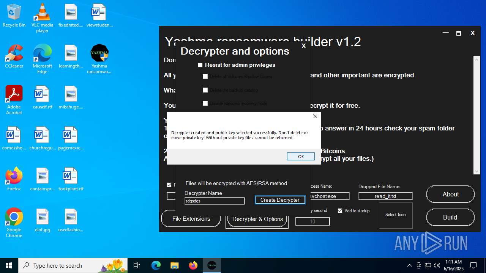Click the read_it.txt dropped file name field

point(385,196)
